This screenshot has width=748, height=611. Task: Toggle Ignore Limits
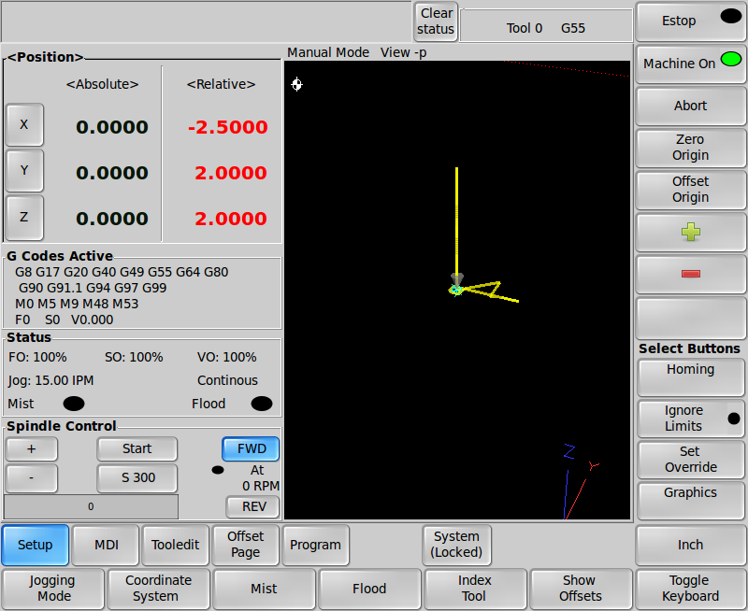690,418
